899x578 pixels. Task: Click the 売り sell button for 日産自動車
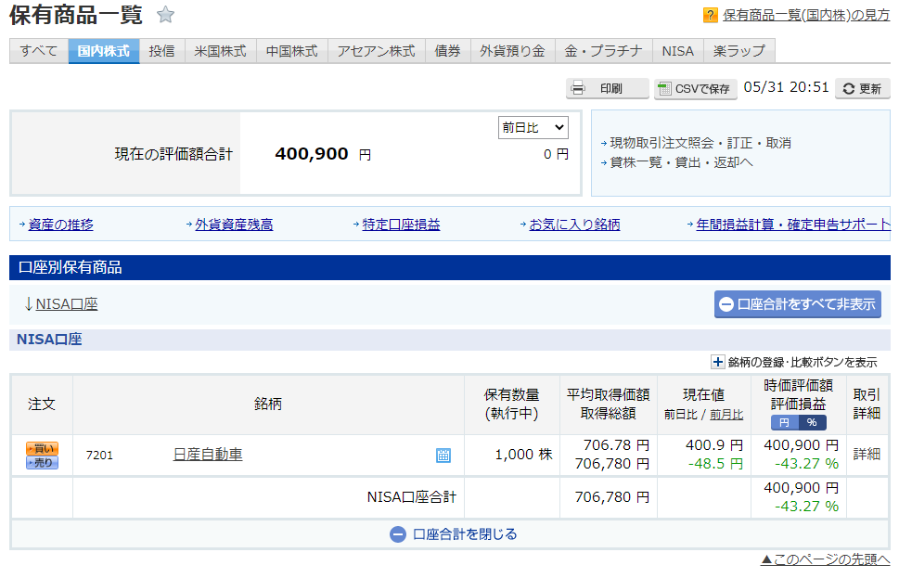pyautogui.click(x=43, y=462)
